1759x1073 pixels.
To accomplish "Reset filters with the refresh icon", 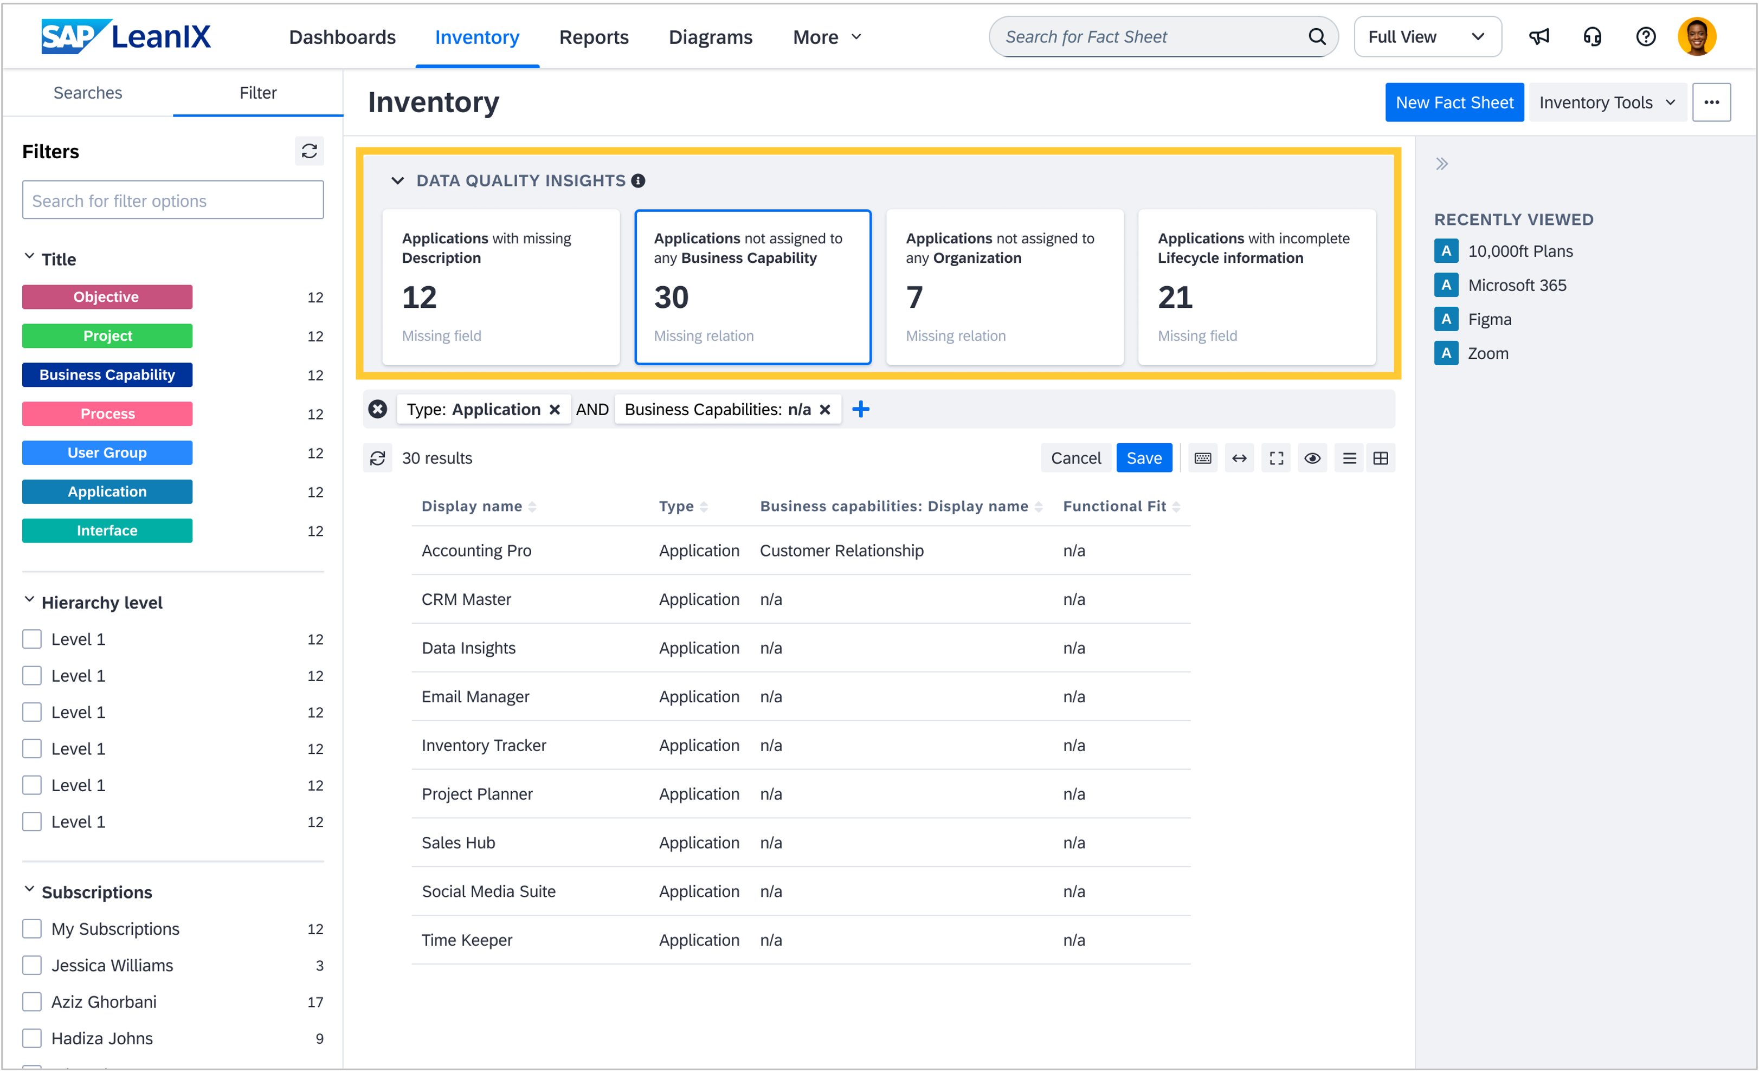I will [x=309, y=151].
